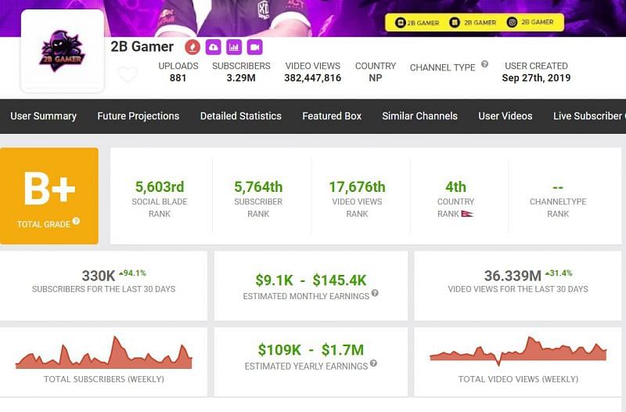The width and height of the screenshot is (626, 412).
Task: Go to the Featured Box tab
Action: (x=332, y=116)
